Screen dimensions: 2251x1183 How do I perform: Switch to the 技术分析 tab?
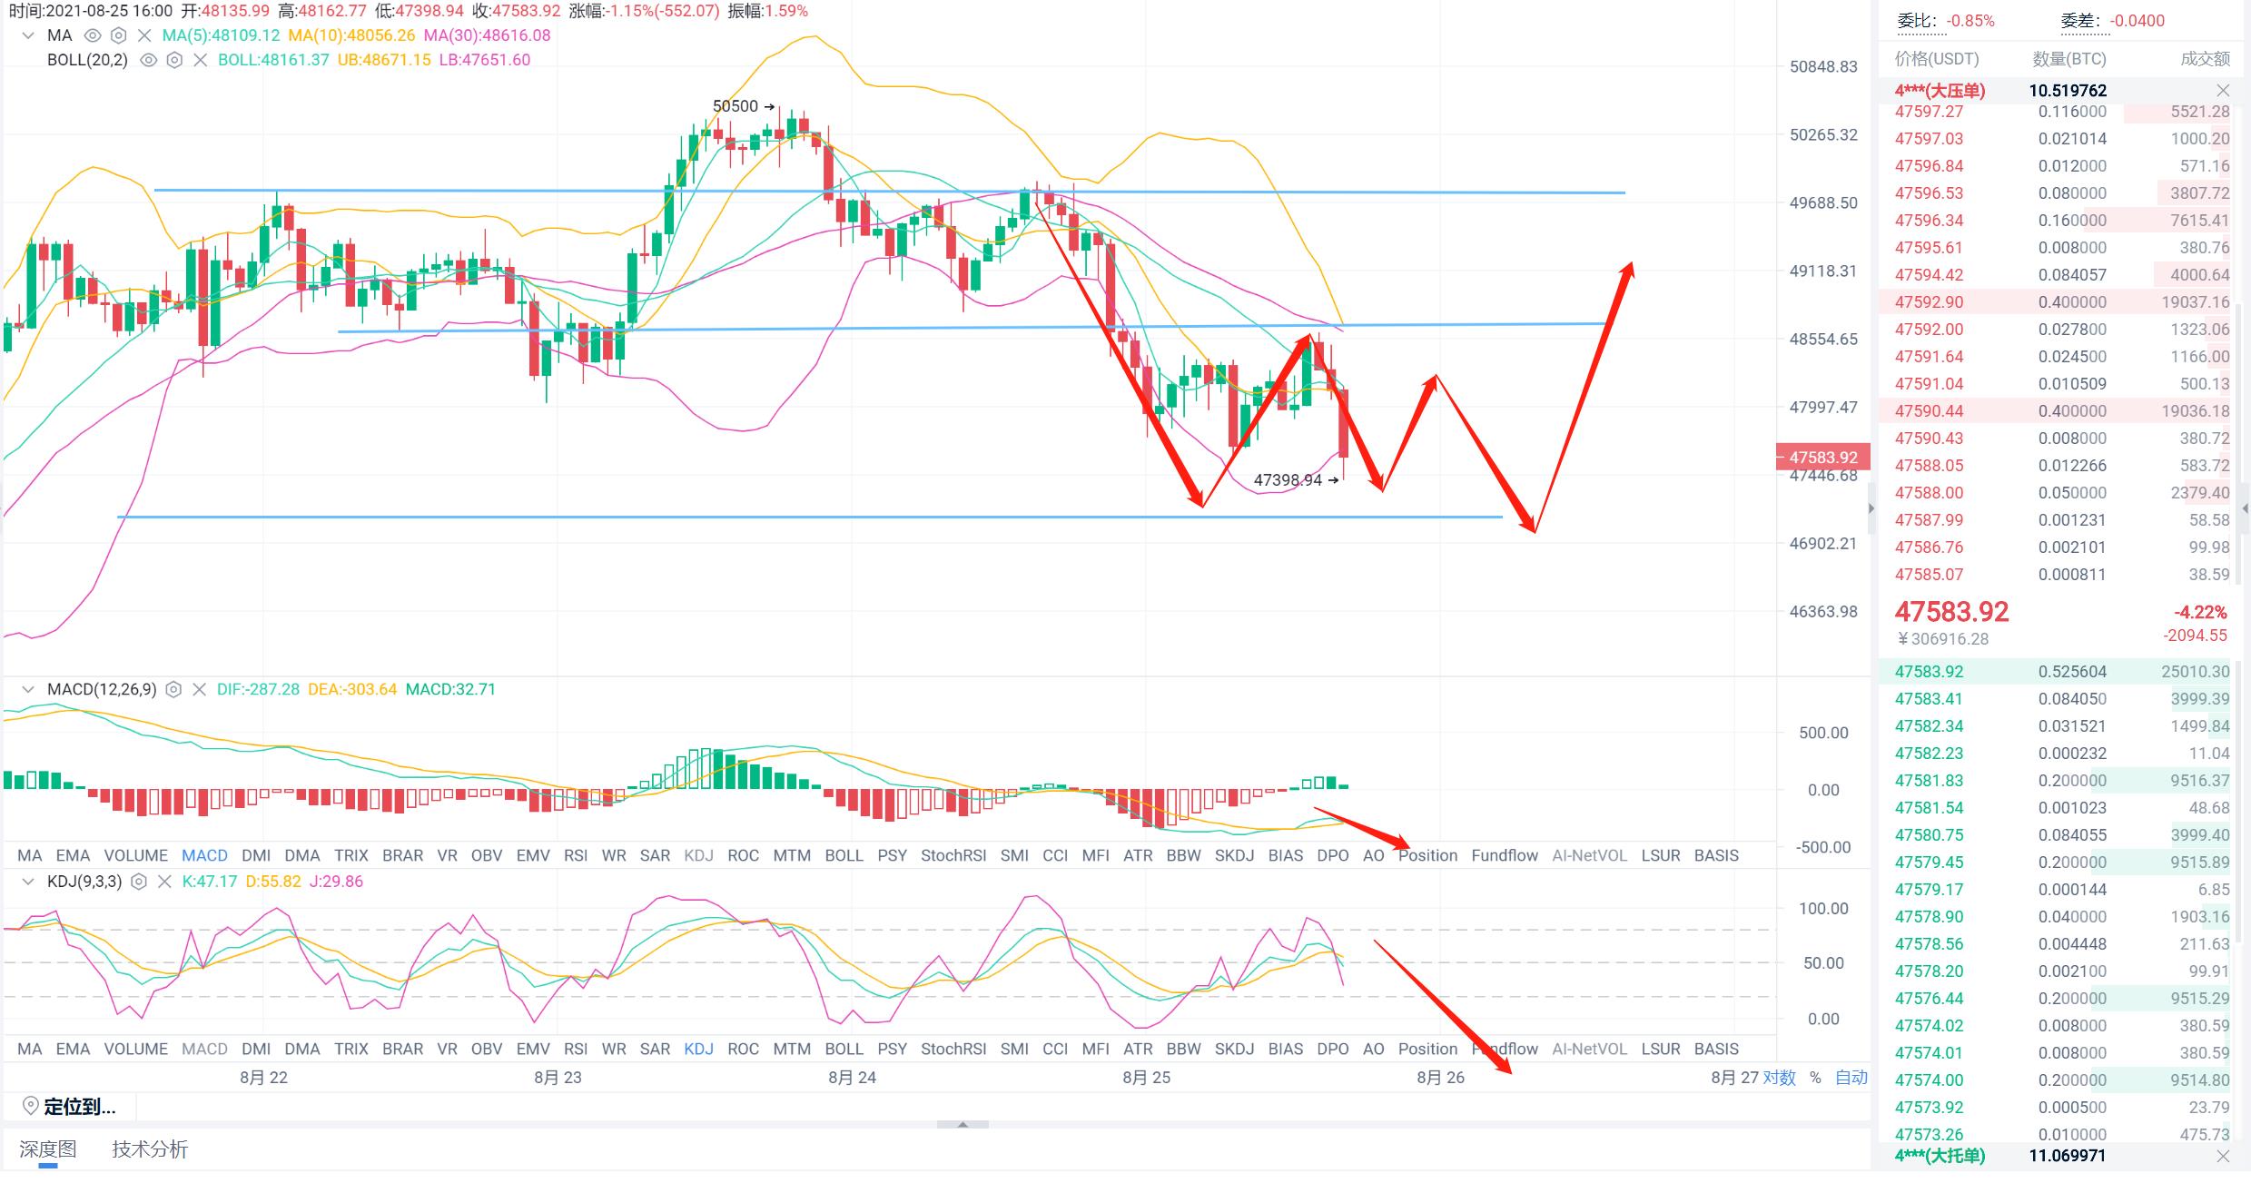(x=150, y=1149)
